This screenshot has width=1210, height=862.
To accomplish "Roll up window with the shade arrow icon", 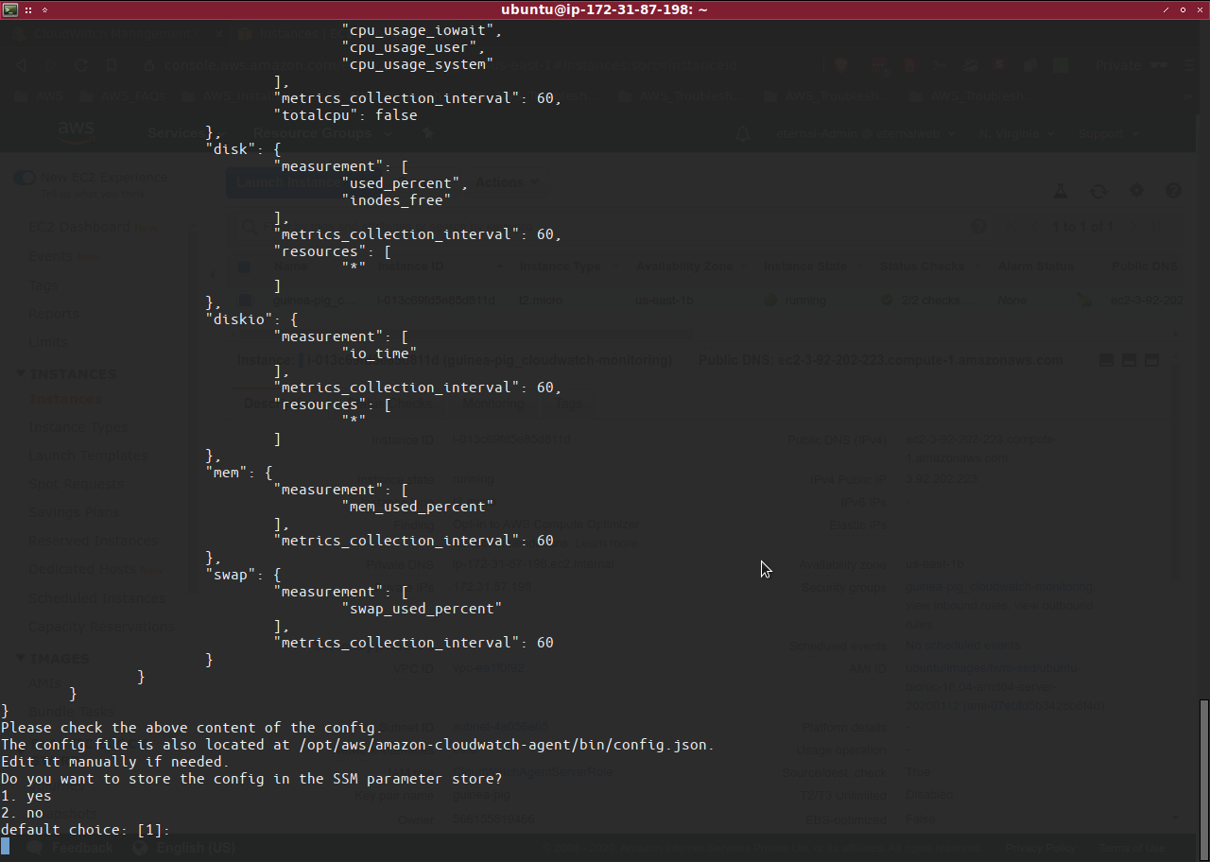I will coord(45,9).
